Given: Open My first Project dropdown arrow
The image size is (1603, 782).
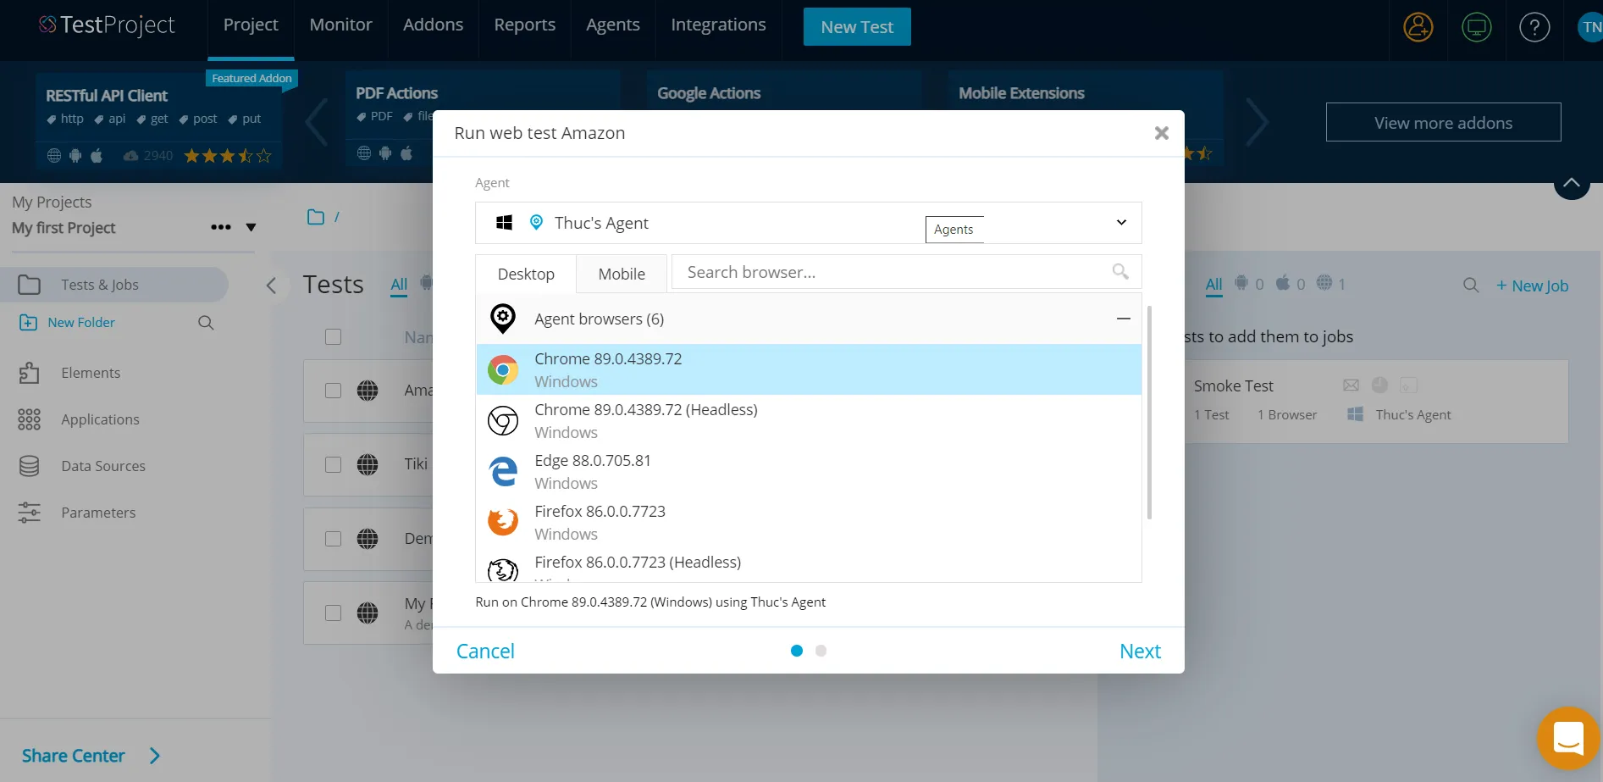Looking at the screenshot, I should tap(251, 227).
